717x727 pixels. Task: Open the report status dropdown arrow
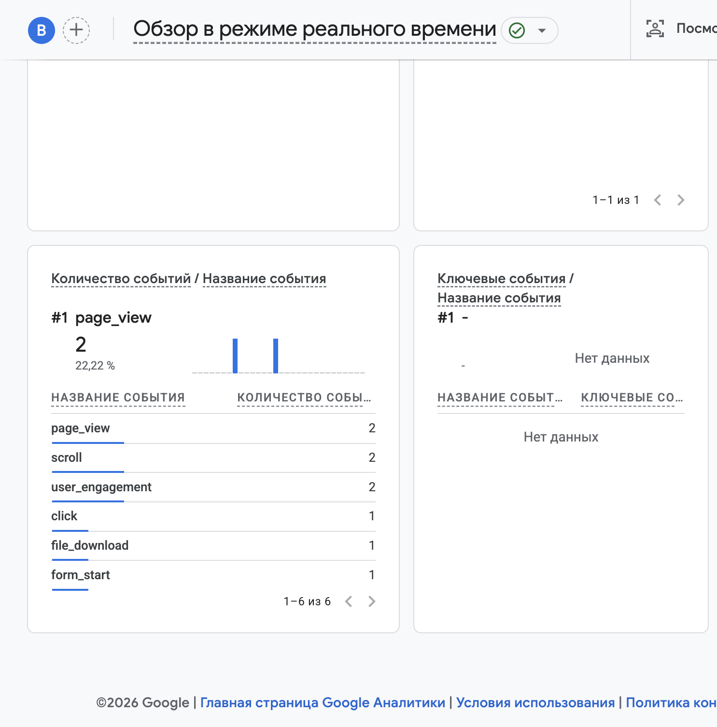[542, 30]
